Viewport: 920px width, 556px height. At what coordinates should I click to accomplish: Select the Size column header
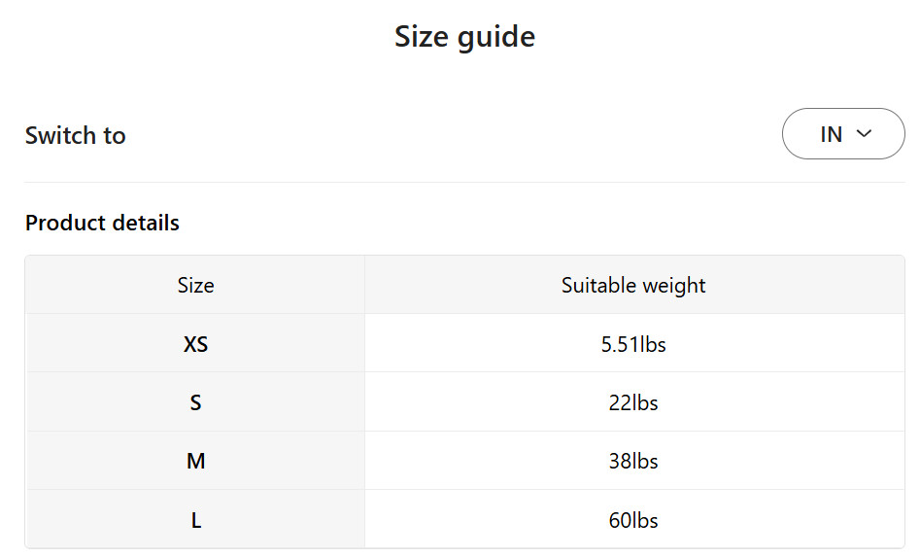[x=195, y=286]
